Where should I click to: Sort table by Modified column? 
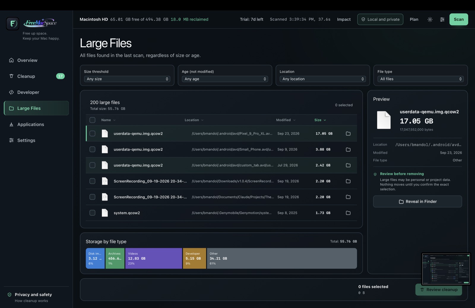pos(286,120)
